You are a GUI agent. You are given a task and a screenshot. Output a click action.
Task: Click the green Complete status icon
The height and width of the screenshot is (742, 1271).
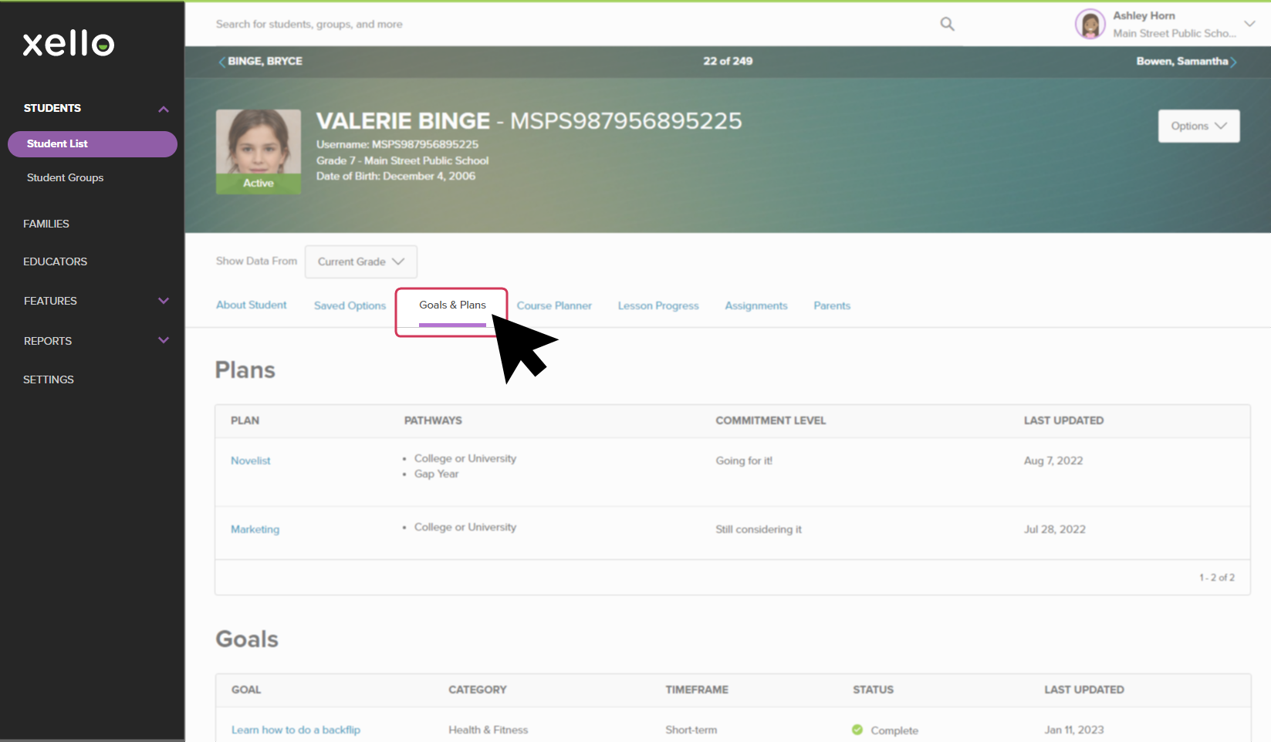(x=857, y=730)
